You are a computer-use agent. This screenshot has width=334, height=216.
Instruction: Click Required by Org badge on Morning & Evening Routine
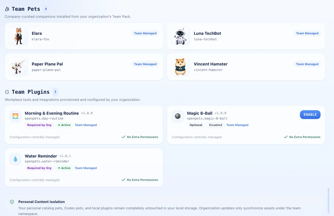pos(39,125)
